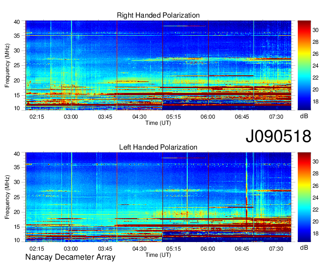This screenshot has width=324, height=263.
Task: Click 03:45 tick under left-handed plot
Action: coord(105,249)
